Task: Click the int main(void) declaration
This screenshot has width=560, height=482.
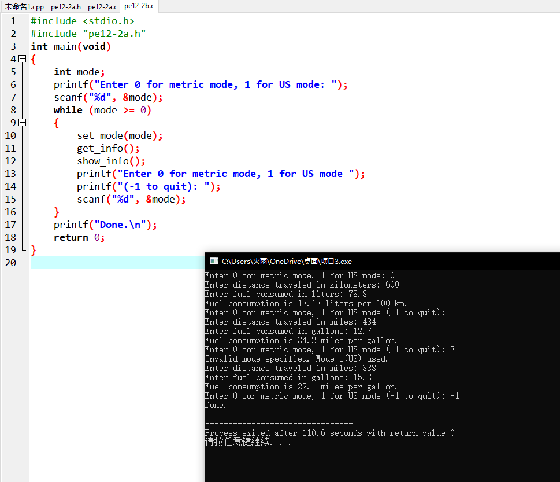Action: click(71, 46)
